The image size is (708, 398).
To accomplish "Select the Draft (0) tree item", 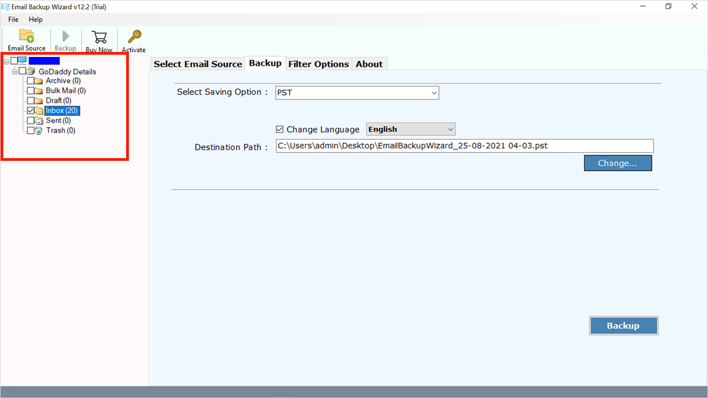I will 58,101.
